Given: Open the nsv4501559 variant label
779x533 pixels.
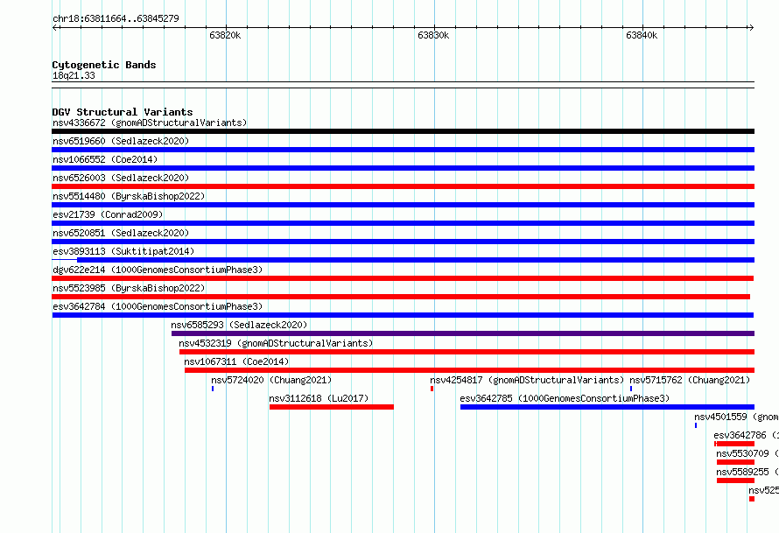Looking at the screenshot, I should pyautogui.click(x=736, y=417).
